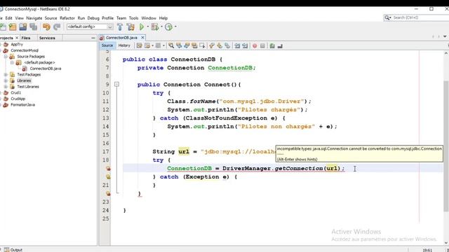Toggle Bookmark on current line
Image resolution: width=449 pixels, height=252 pixels.
point(227,45)
